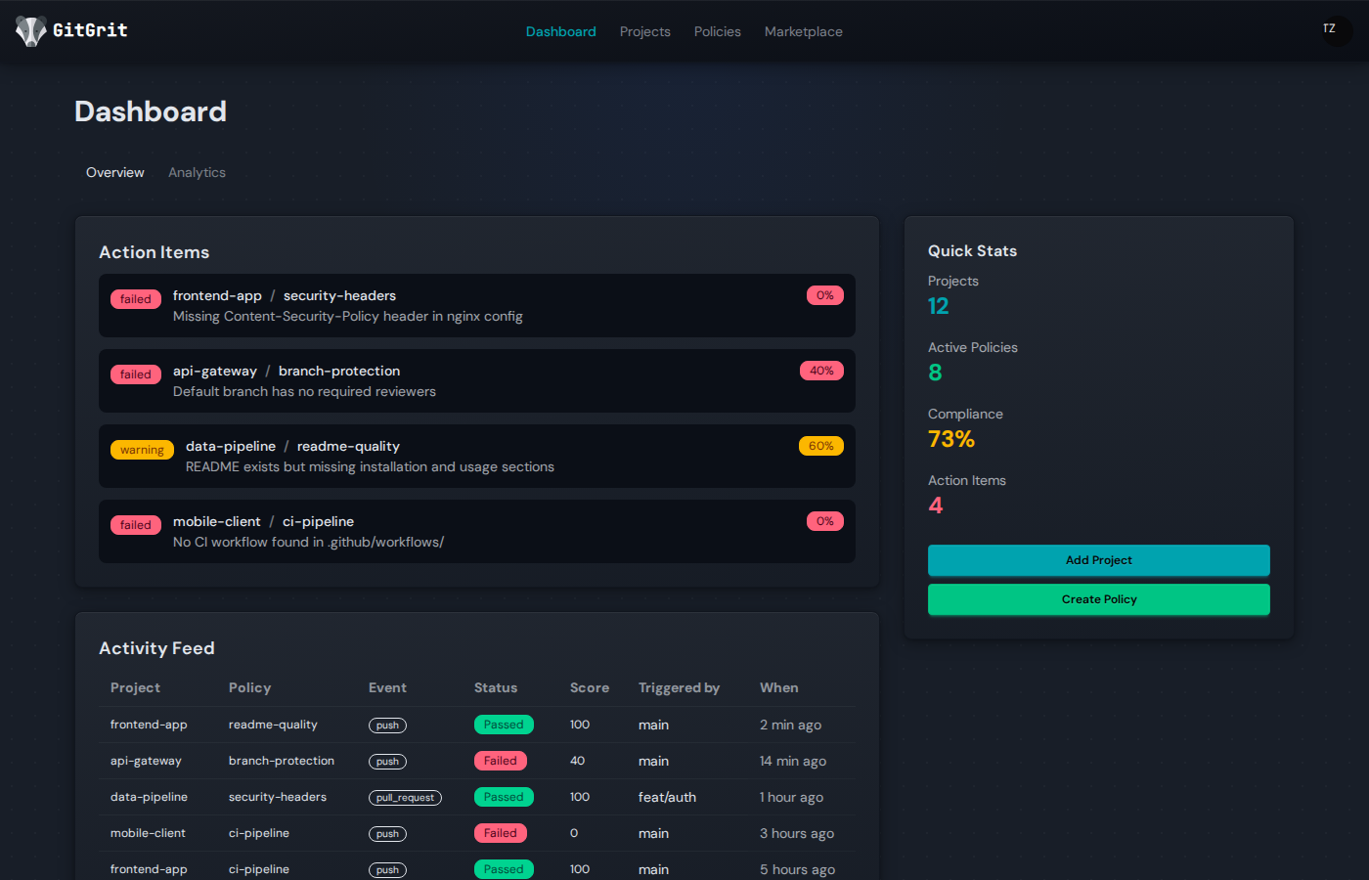1369x880 pixels.
Task: Click the 40% score badge on branch-protection
Action: point(821,371)
